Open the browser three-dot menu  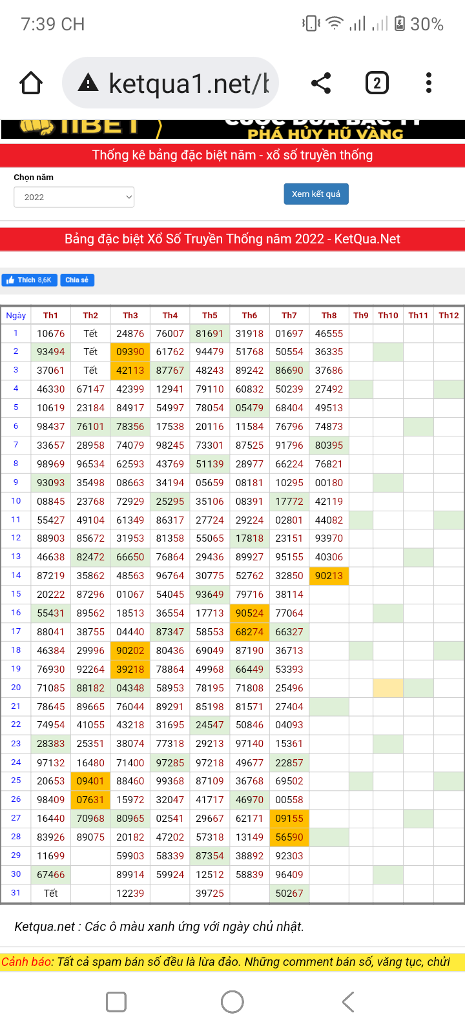(x=429, y=83)
